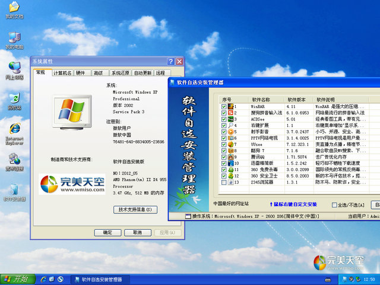
Task: Click the 技术支持信息(S) button
Action: click(135, 210)
